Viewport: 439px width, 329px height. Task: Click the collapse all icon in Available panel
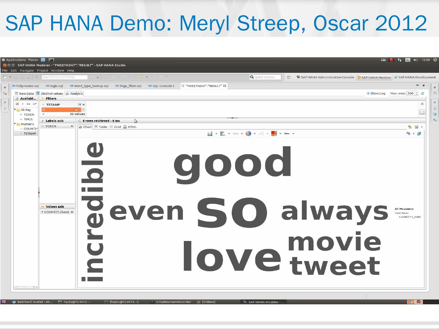pyautogui.click(x=34, y=104)
